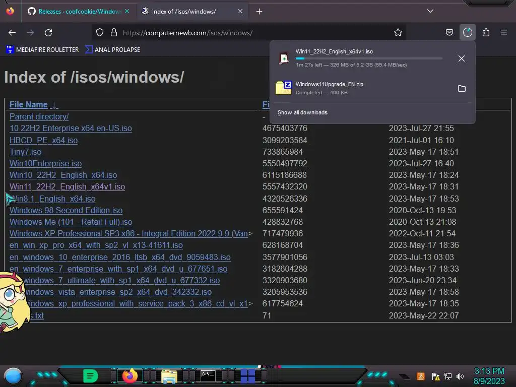Click date 2021-Jul-01 16:10
Viewport: 516px width, 387px height.
421,140
